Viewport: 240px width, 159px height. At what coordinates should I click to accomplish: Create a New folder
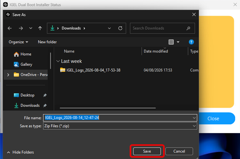47,42
